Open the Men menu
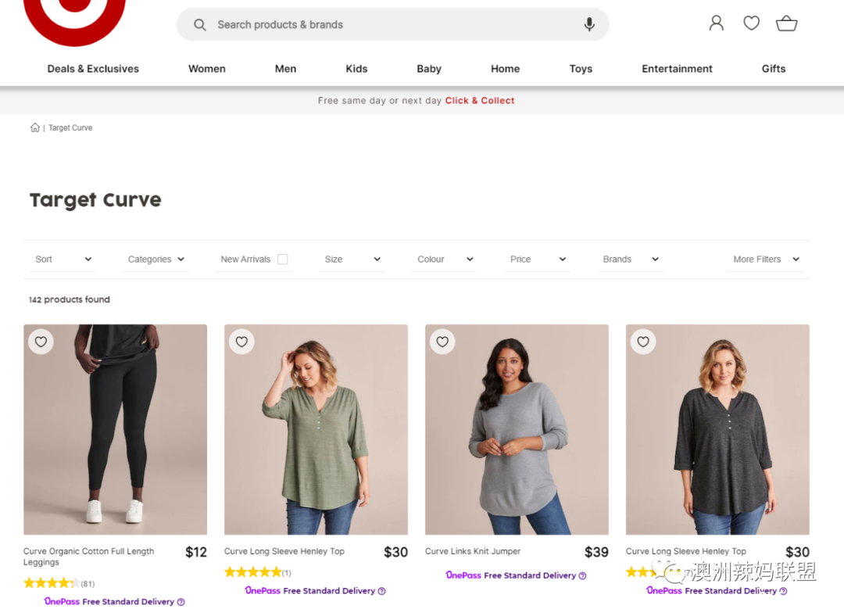Screen dimensions: 844x609 [x=285, y=69]
